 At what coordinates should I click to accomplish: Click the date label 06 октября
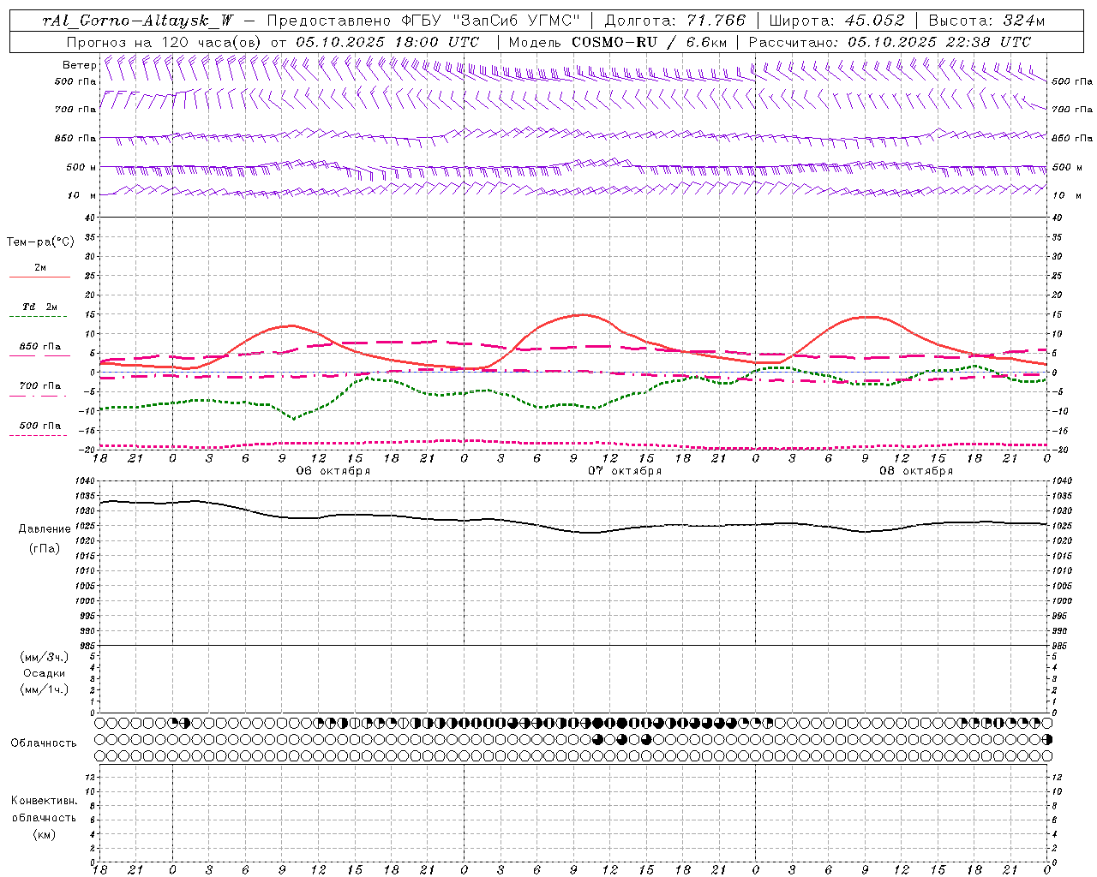[333, 471]
